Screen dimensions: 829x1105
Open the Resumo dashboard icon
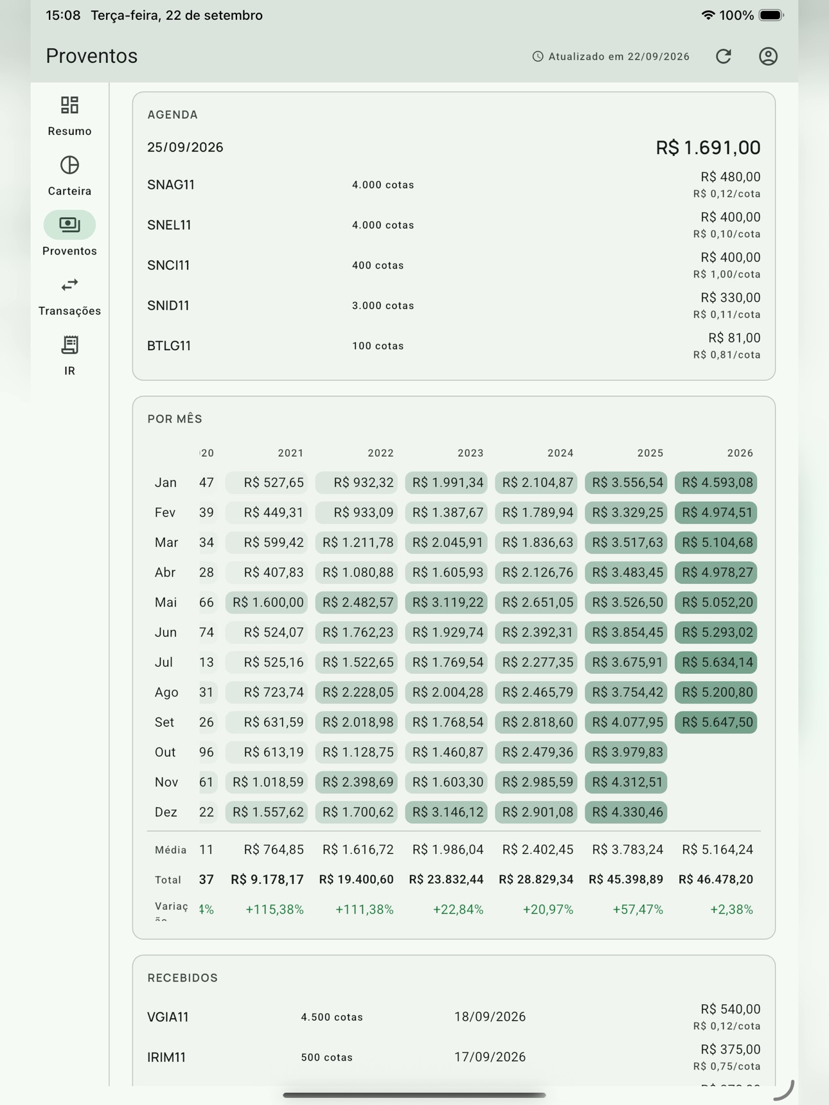pyautogui.click(x=69, y=105)
